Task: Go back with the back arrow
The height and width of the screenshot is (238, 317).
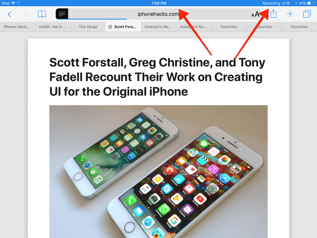Action: pos(9,14)
